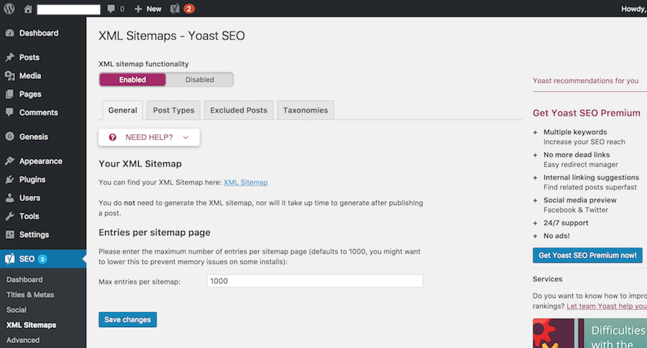The width and height of the screenshot is (647, 348).
Task: Click the Dashboard gauge icon in sidebar
Action: tap(10, 33)
